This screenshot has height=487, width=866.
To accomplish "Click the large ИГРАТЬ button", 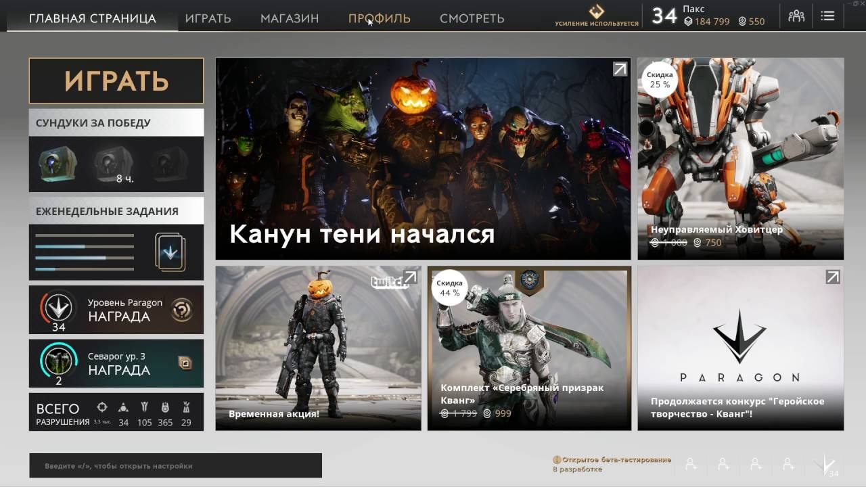I will 116,80.
